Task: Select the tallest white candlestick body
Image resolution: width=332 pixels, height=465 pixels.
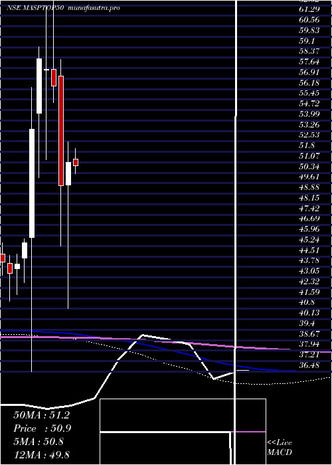Action: (32, 183)
